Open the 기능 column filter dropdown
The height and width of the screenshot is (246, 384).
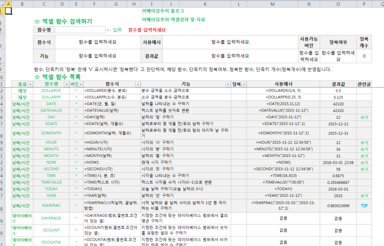(228, 84)
